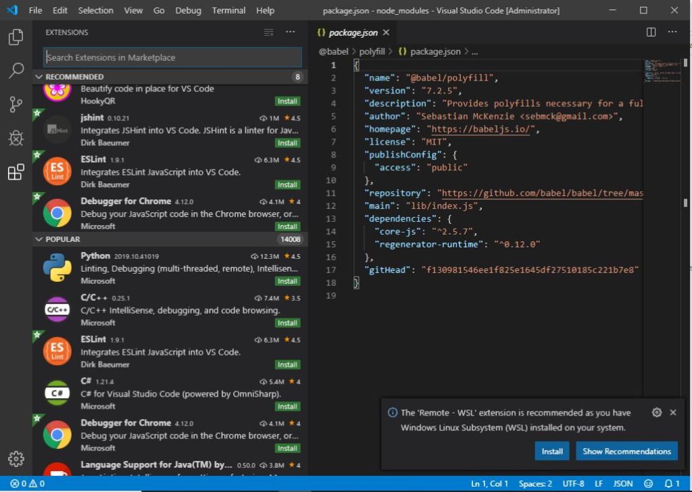Viewport: 692px width, 492px height.
Task: Change end of line sequence LF
Action: (599, 484)
